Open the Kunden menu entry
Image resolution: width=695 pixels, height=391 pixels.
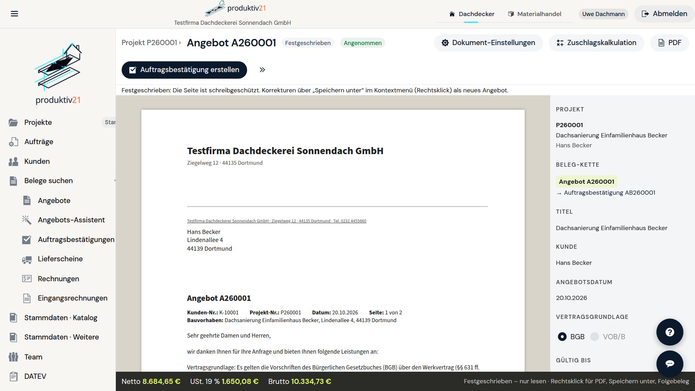point(37,161)
